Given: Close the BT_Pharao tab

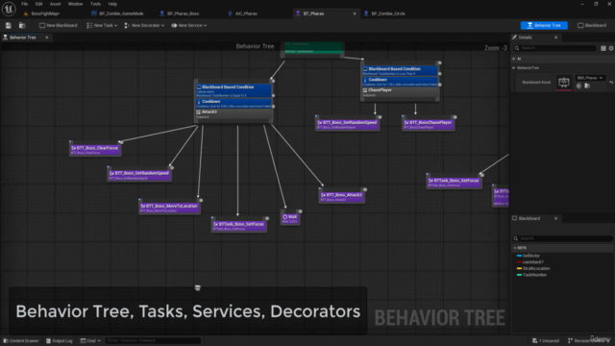Looking at the screenshot, I should [x=355, y=13].
